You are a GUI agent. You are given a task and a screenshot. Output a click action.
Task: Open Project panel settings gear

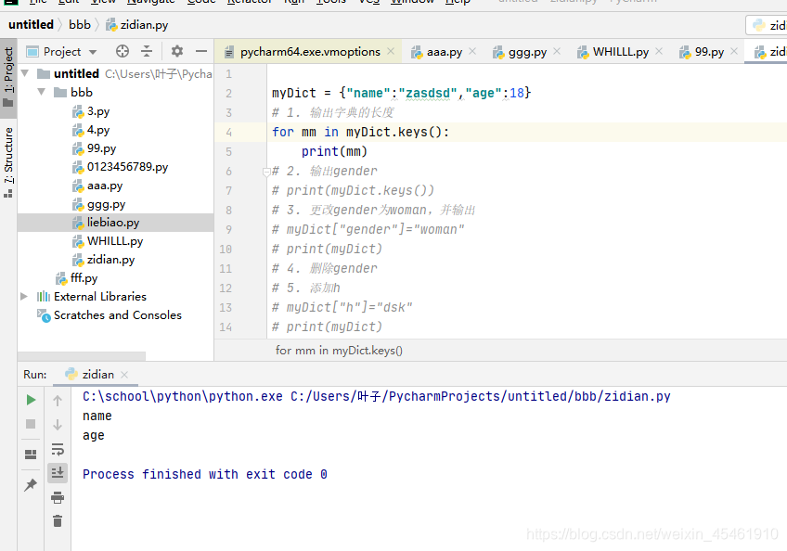[x=177, y=51]
